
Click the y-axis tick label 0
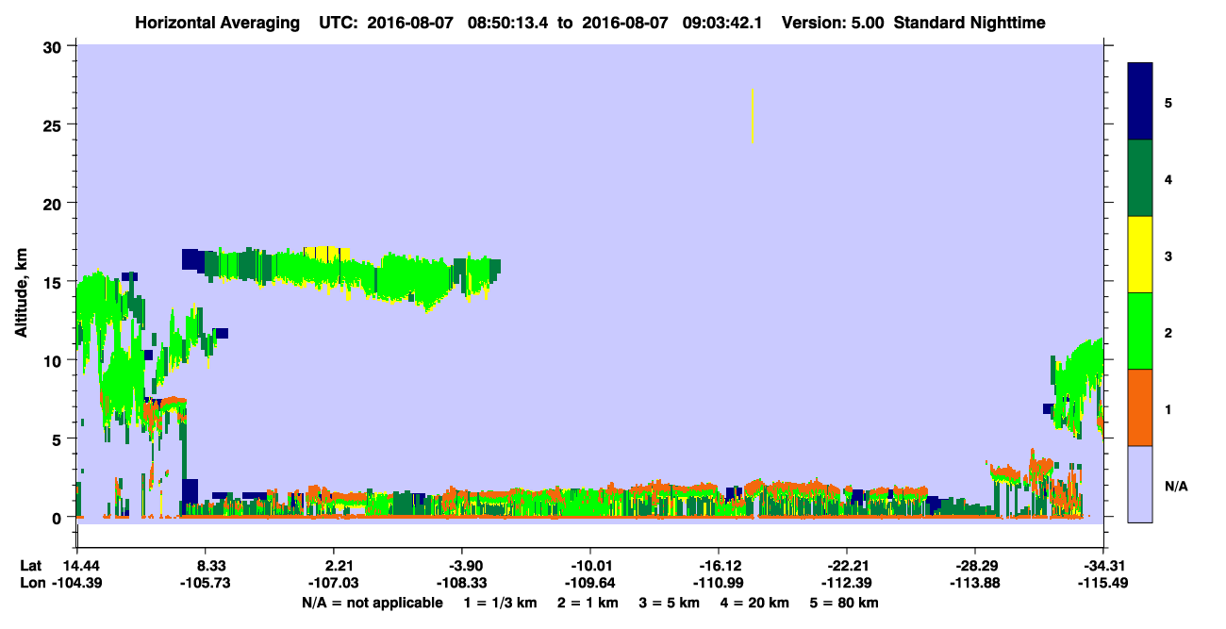[x=58, y=518]
